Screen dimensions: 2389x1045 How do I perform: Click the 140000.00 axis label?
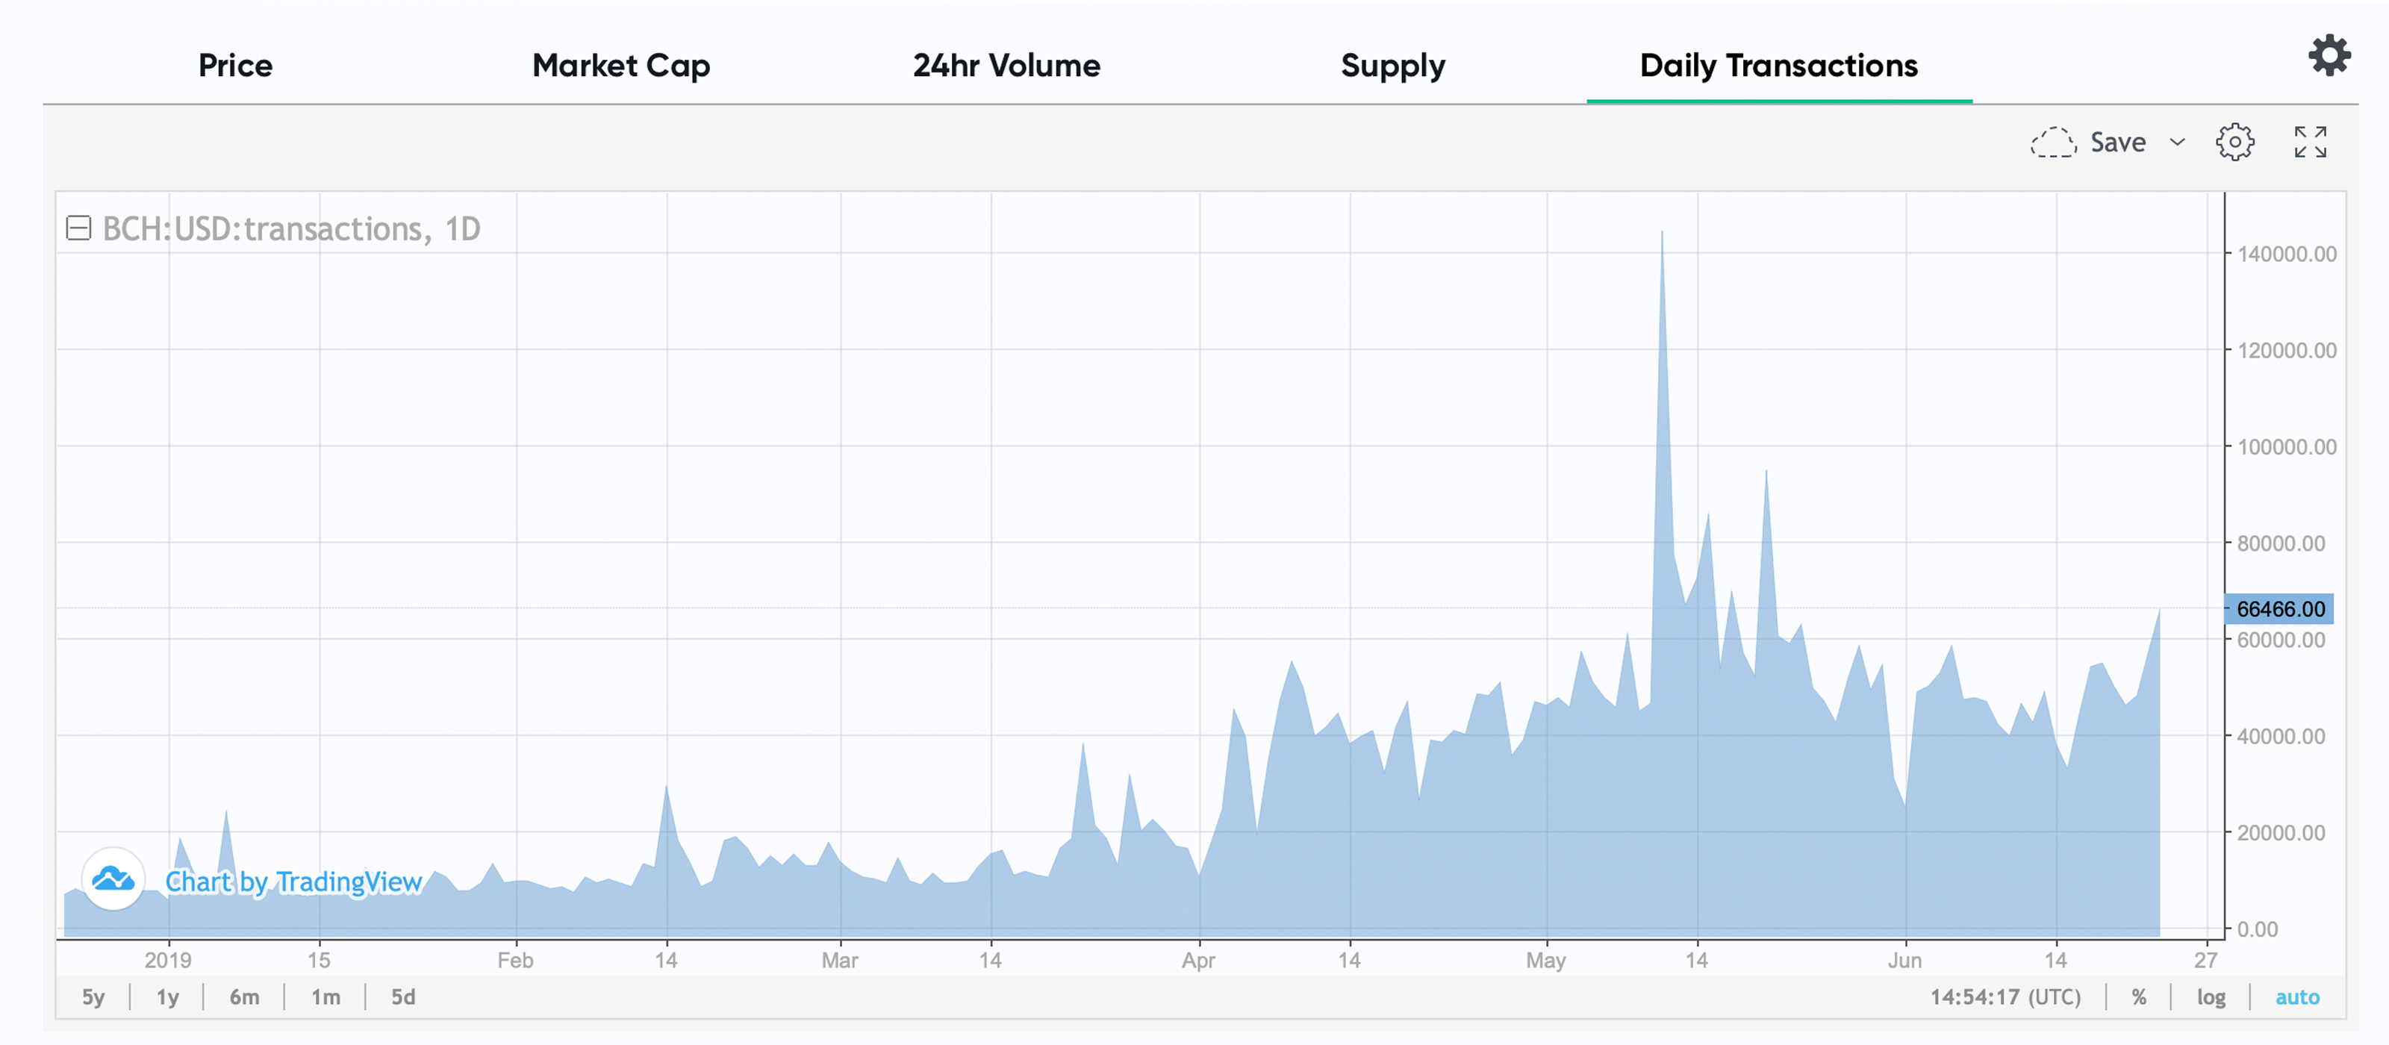click(2286, 254)
